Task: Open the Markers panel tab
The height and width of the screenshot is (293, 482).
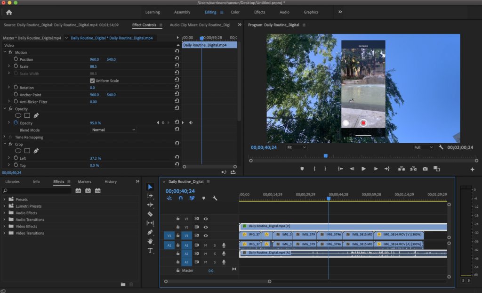Action: pyautogui.click(x=85, y=181)
